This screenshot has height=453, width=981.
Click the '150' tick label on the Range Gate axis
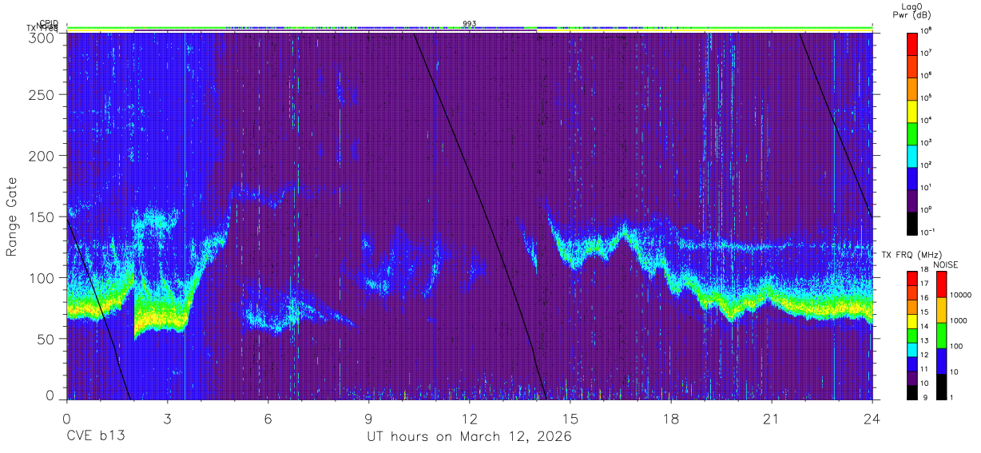pyautogui.click(x=43, y=217)
